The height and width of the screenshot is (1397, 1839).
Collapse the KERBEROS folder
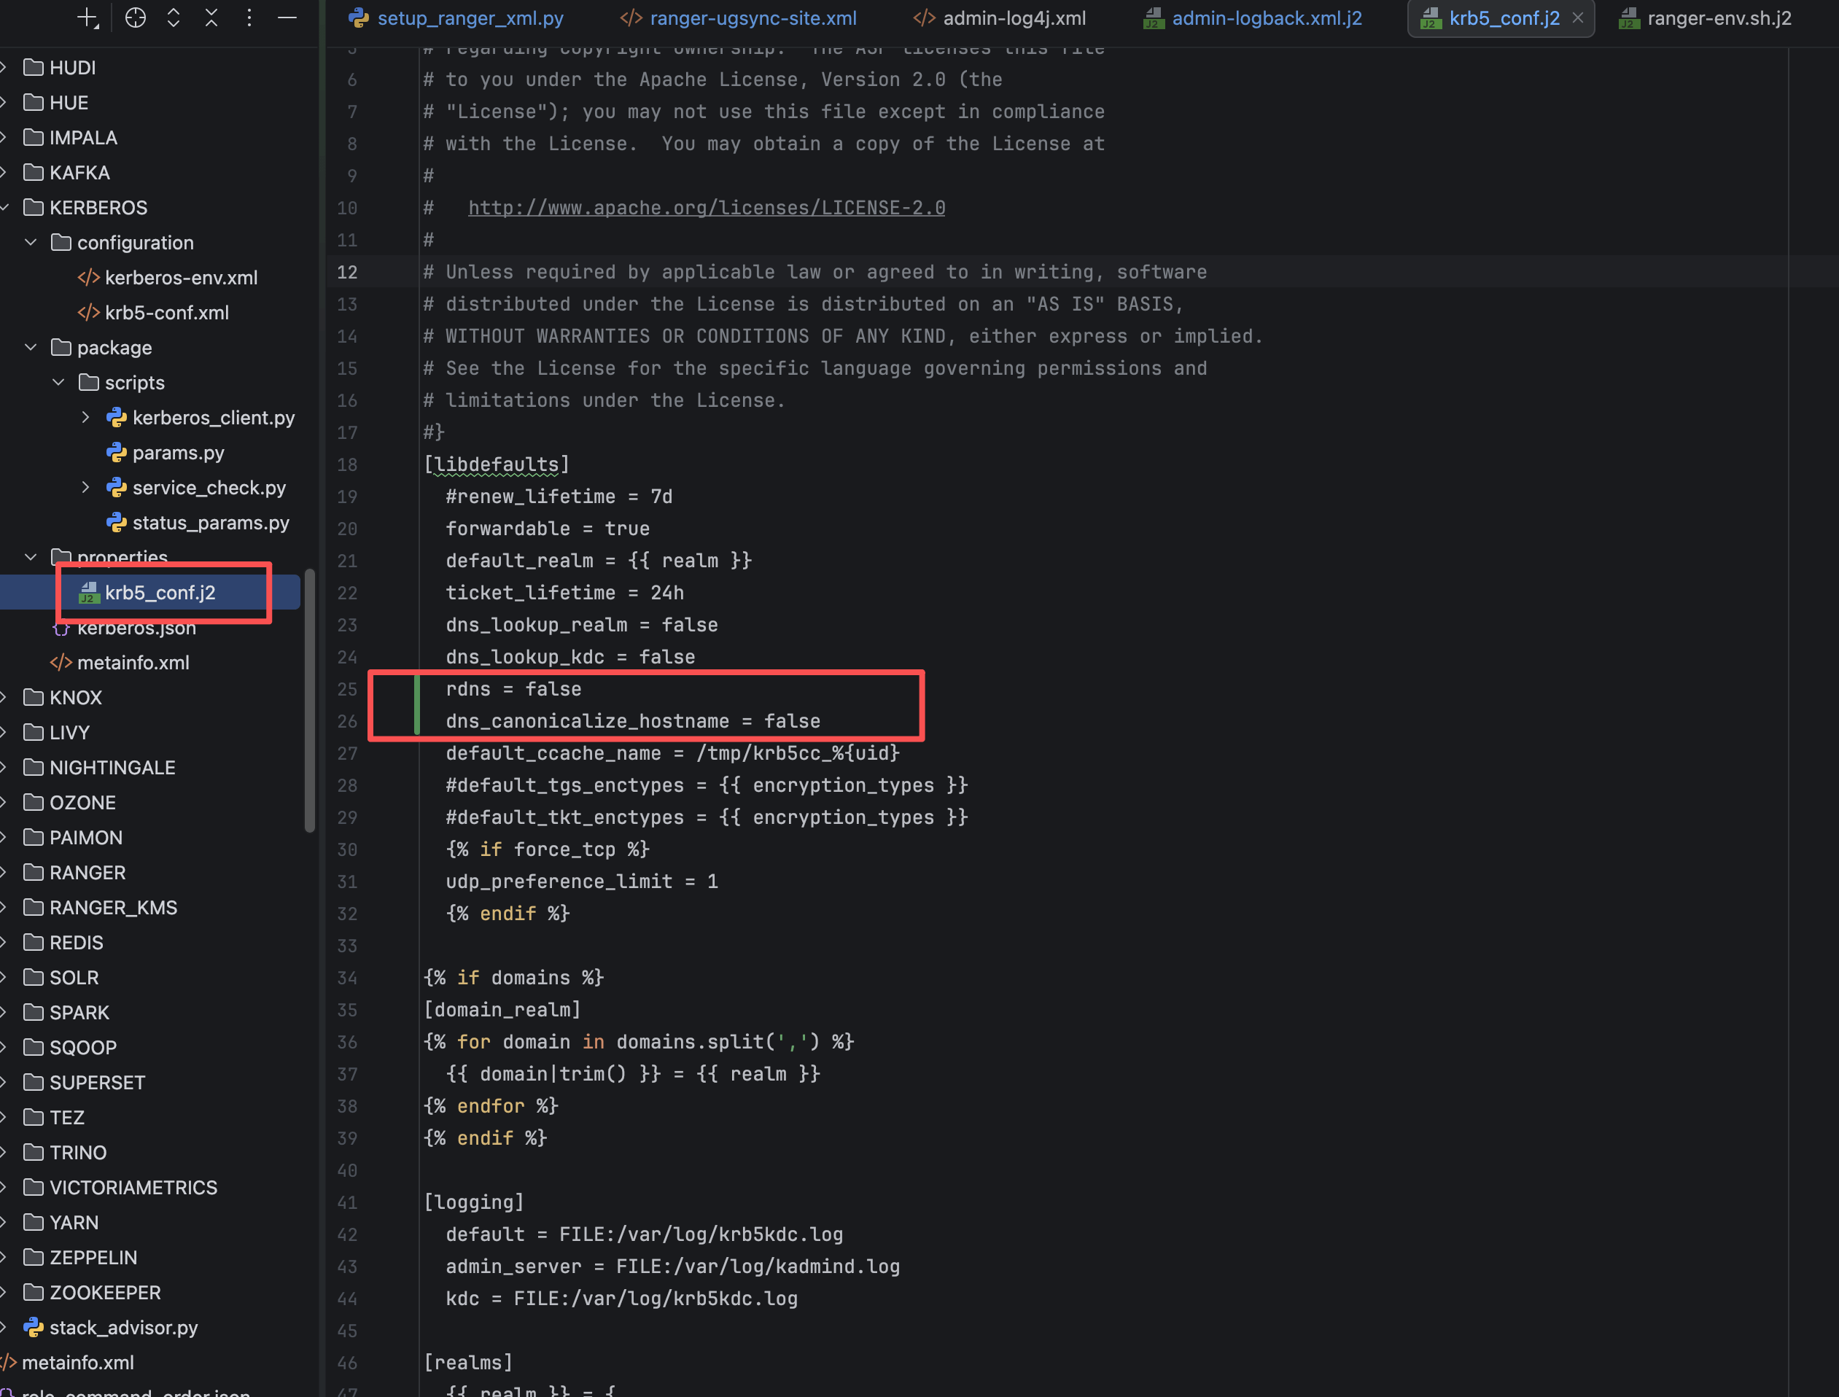[5, 207]
